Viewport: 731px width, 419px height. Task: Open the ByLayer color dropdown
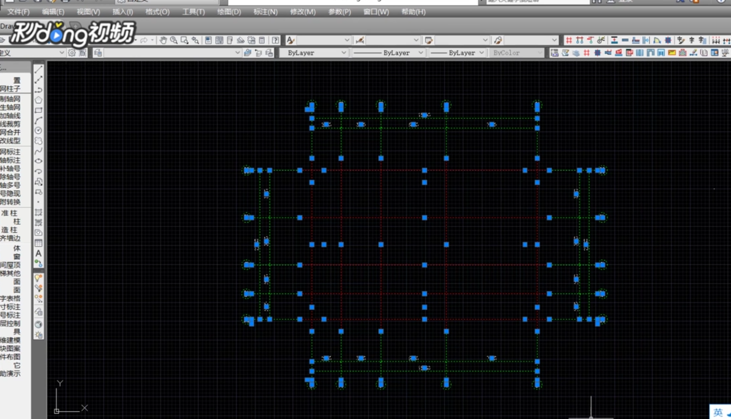pos(314,53)
